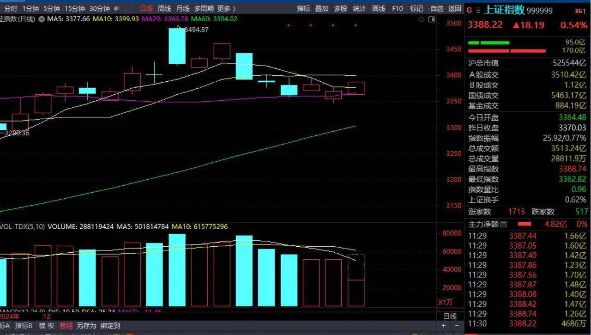Viewport: 591px width, 335px height.
Task: Click the latest dotted-outline volume bar
Action: point(356,280)
